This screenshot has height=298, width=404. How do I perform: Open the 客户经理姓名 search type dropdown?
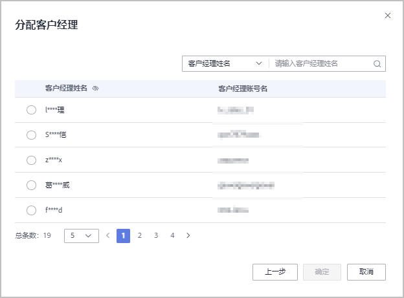point(225,63)
